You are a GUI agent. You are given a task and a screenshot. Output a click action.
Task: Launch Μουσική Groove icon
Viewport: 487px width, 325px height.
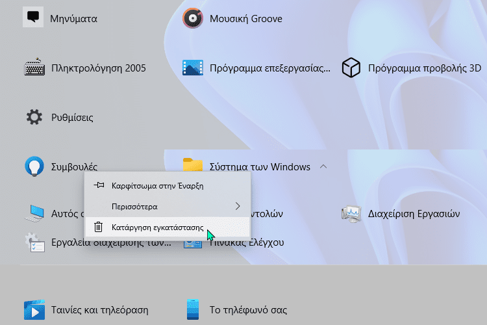click(x=193, y=18)
